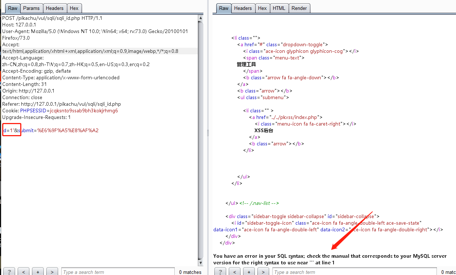Switch to the response Render tab
This screenshot has width=456, height=275.
[299, 8]
